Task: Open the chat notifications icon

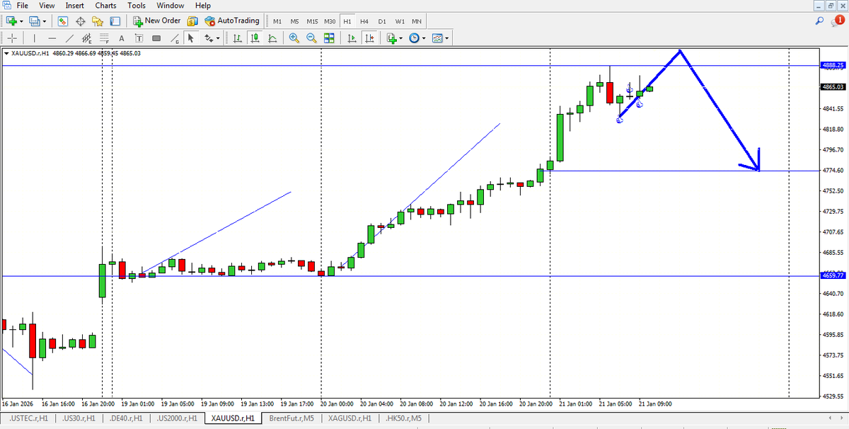Action: point(839,21)
